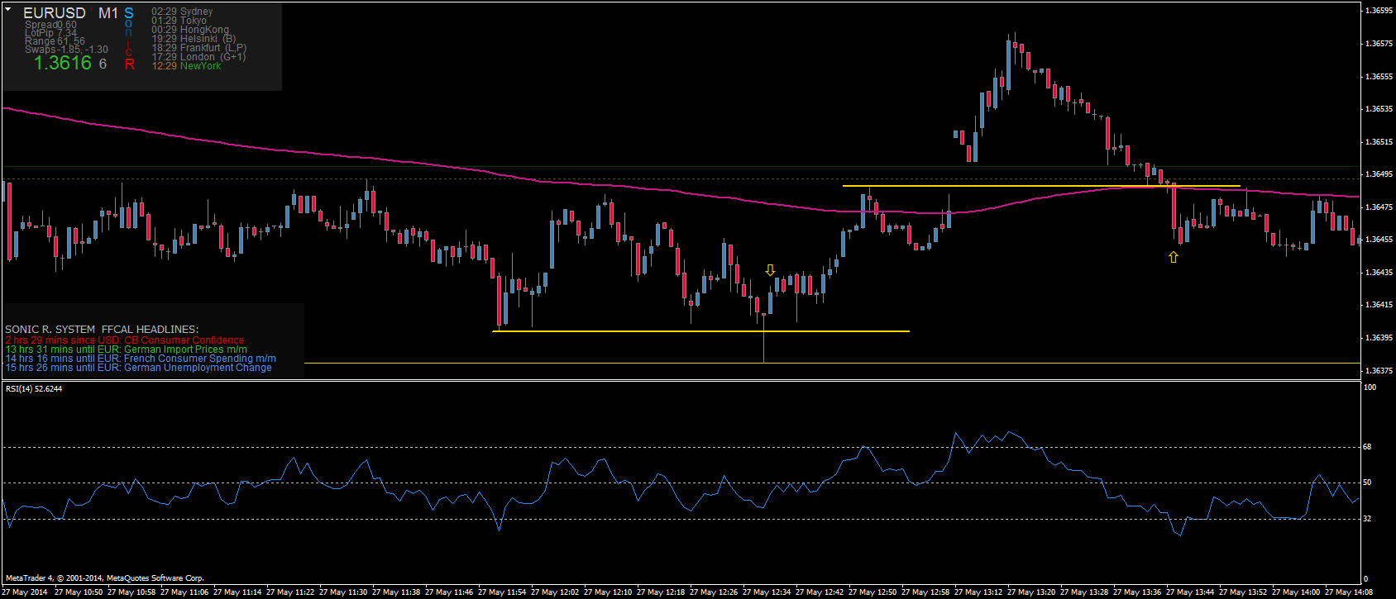1396x599 pixels.
Task: Click the 27 May 2014 date label
Action: [x=24, y=592]
